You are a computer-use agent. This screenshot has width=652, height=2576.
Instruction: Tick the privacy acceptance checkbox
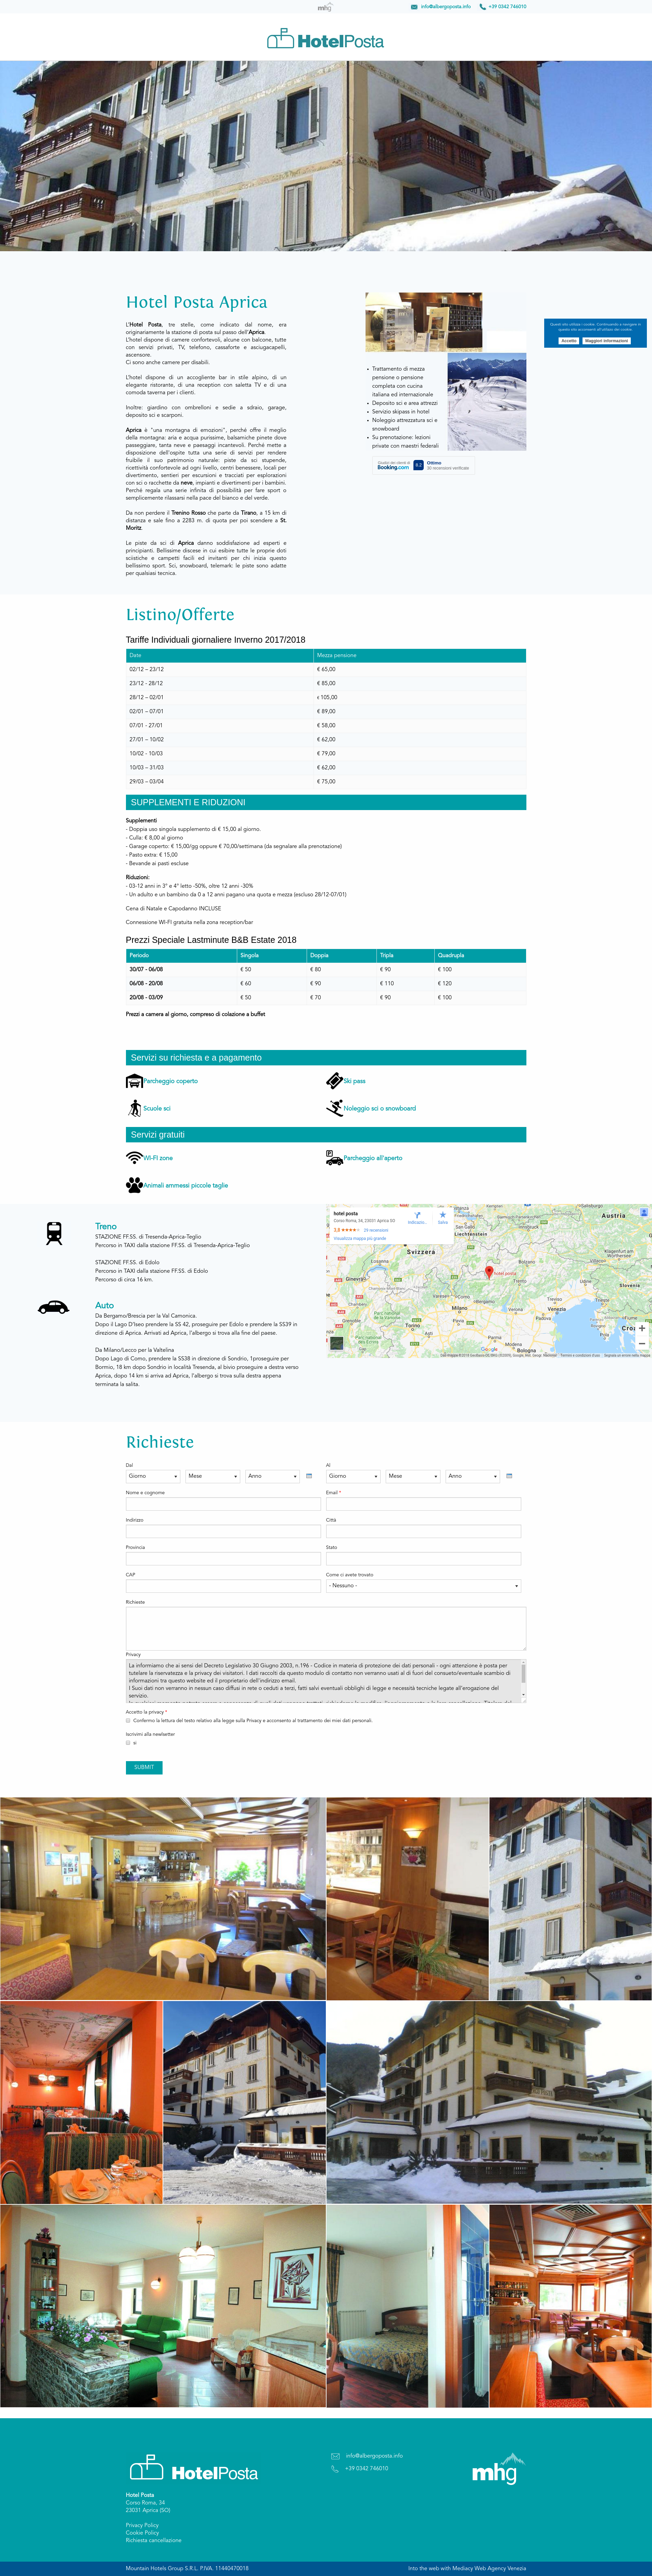pyautogui.click(x=128, y=1720)
